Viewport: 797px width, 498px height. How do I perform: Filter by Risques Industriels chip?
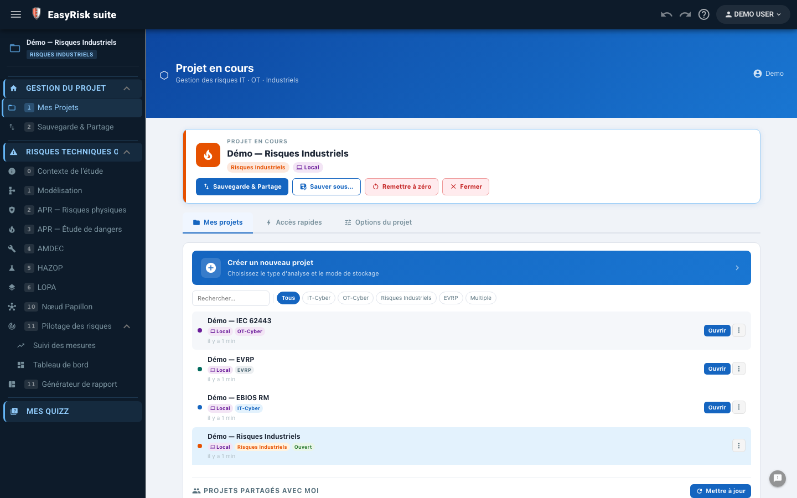click(x=406, y=298)
